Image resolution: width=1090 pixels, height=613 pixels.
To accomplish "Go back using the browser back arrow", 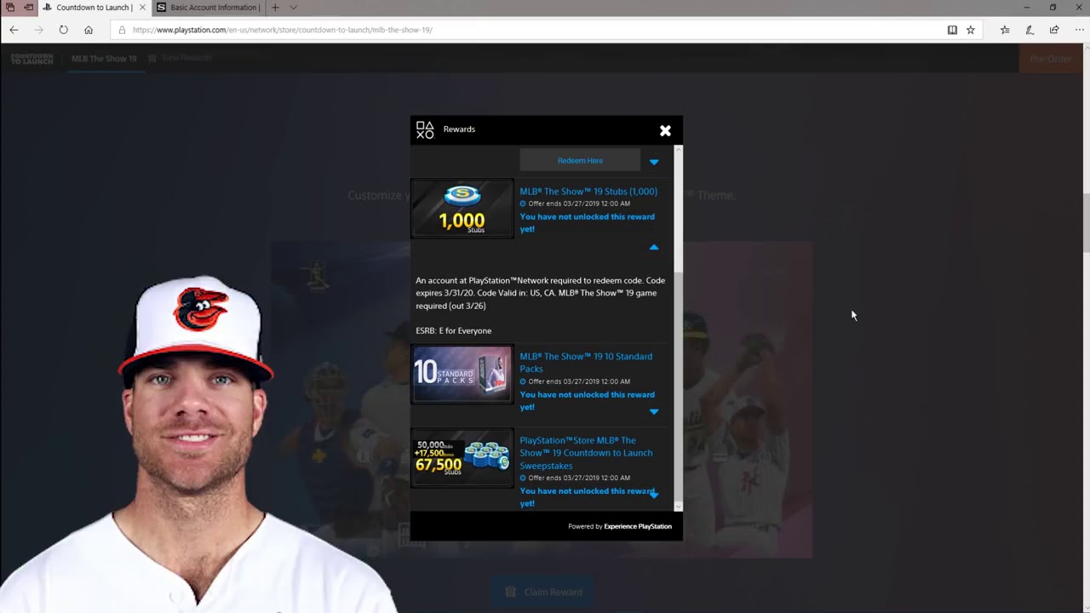I will click(14, 30).
